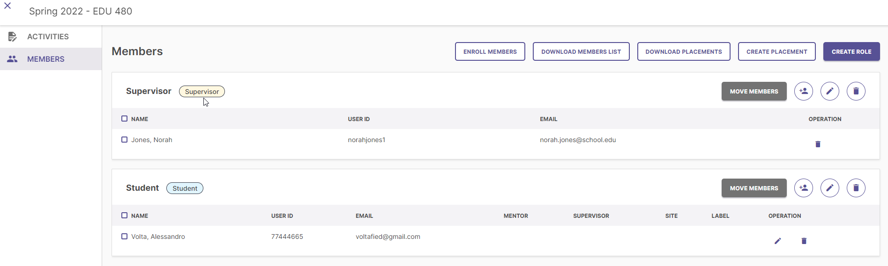Click the yellow Supervisor role tag

pos(202,92)
